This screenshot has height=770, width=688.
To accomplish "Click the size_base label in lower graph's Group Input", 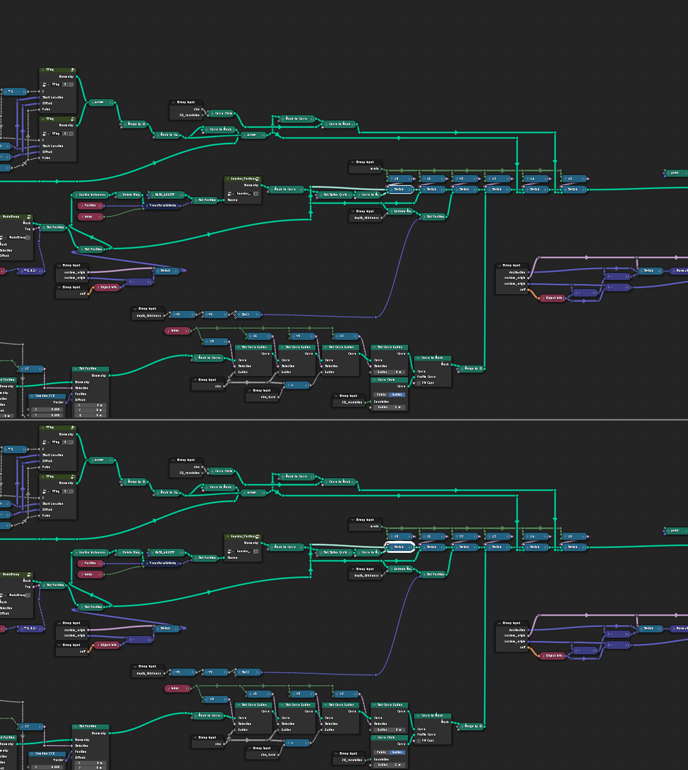I will pyautogui.click(x=268, y=755).
